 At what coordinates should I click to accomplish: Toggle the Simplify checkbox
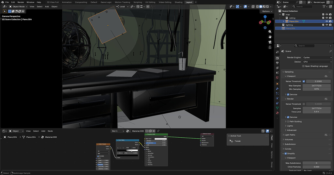286,154
